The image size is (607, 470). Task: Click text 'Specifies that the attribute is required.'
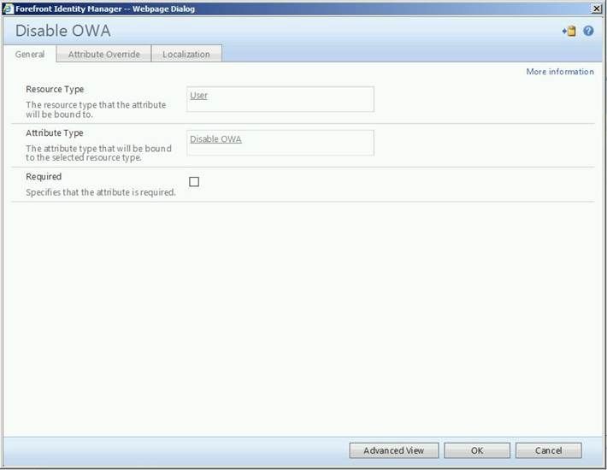101,192
